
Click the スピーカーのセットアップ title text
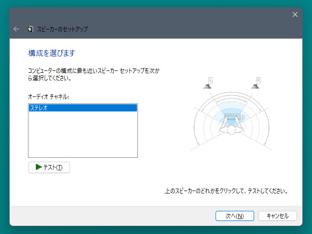pos(62,29)
